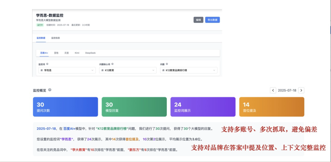Click the help icon next to 问题核心词
Image resolution: width=331 pixels, height=162 pixels.
(112, 64)
